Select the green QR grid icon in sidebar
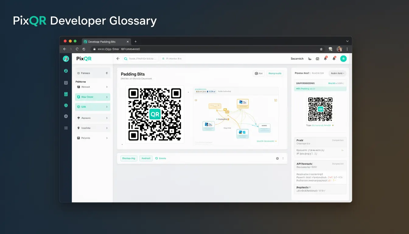The height and width of the screenshot is (234, 409). click(66, 94)
